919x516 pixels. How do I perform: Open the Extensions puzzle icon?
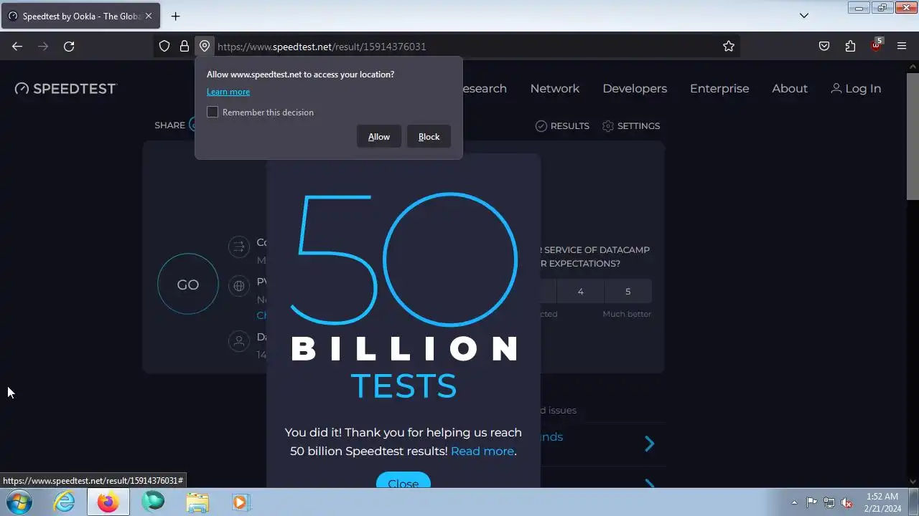pyautogui.click(x=850, y=46)
